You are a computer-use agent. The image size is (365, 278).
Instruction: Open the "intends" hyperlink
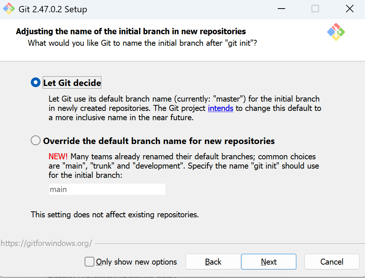tap(220, 108)
